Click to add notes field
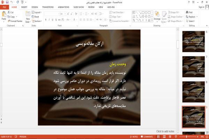 pyautogui.click(x=165, y=131)
